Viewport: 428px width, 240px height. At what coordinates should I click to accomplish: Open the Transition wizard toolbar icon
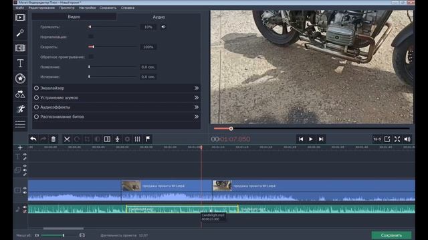[107, 139]
